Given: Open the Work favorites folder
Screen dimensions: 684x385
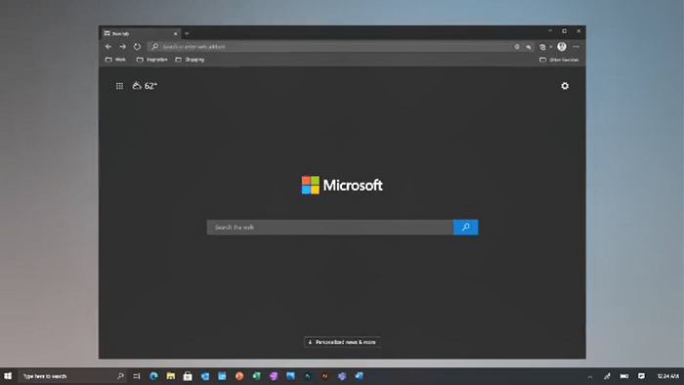Looking at the screenshot, I should [x=115, y=60].
